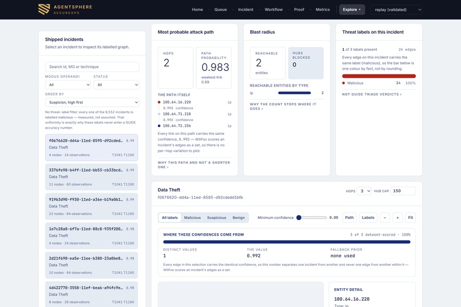This screenshot has height=307, width=461.
Task: Open the Proof nav item
Action: [299, 10]
